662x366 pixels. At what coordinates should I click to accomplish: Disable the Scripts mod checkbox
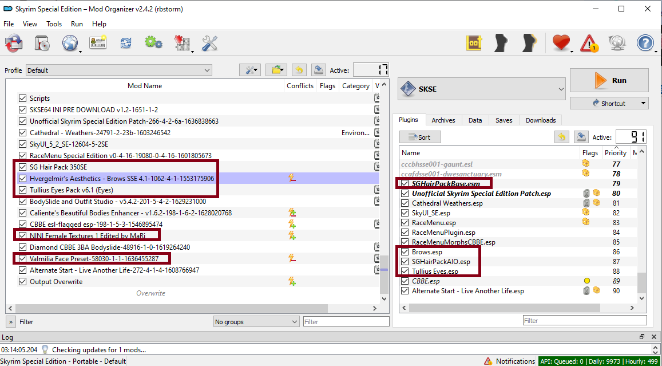22,98
